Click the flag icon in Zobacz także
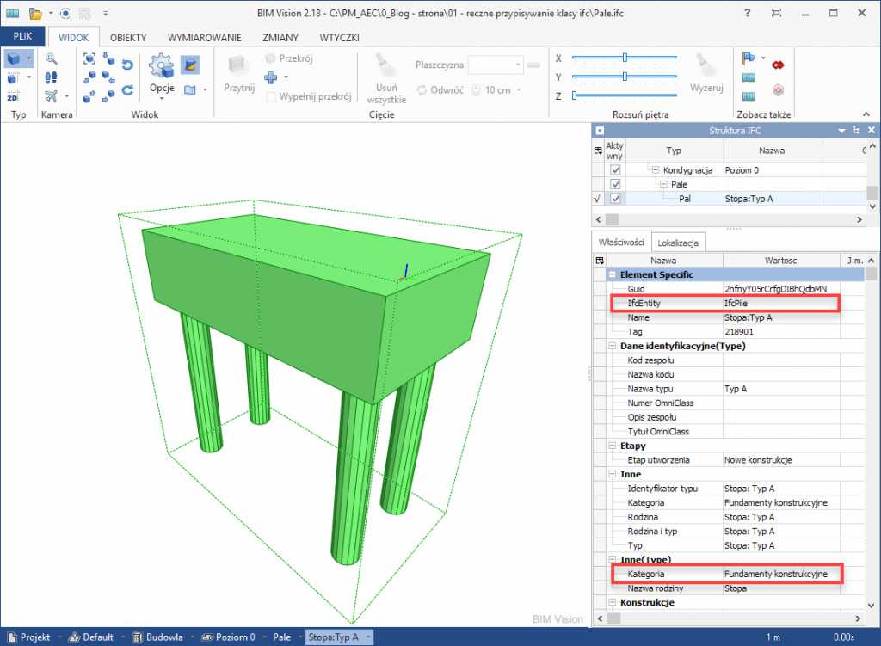 coord(748,58)
